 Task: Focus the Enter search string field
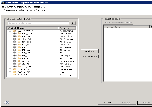pyautogui.click(x=38, y=23)
